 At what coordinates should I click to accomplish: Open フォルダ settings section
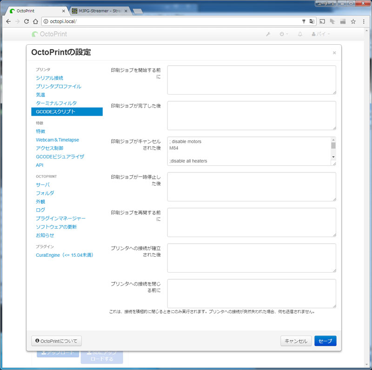(x=45, y=193)
